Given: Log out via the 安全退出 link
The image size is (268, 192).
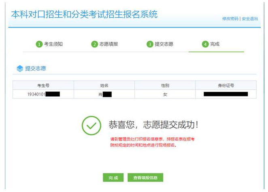Looking at the screenshot, I should tap(250, 19).
